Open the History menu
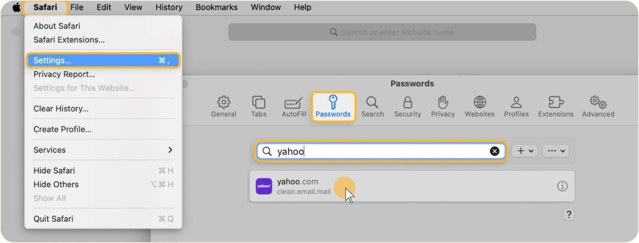The height and width of the screenshot is (243, 639). [x=169, y=7]
